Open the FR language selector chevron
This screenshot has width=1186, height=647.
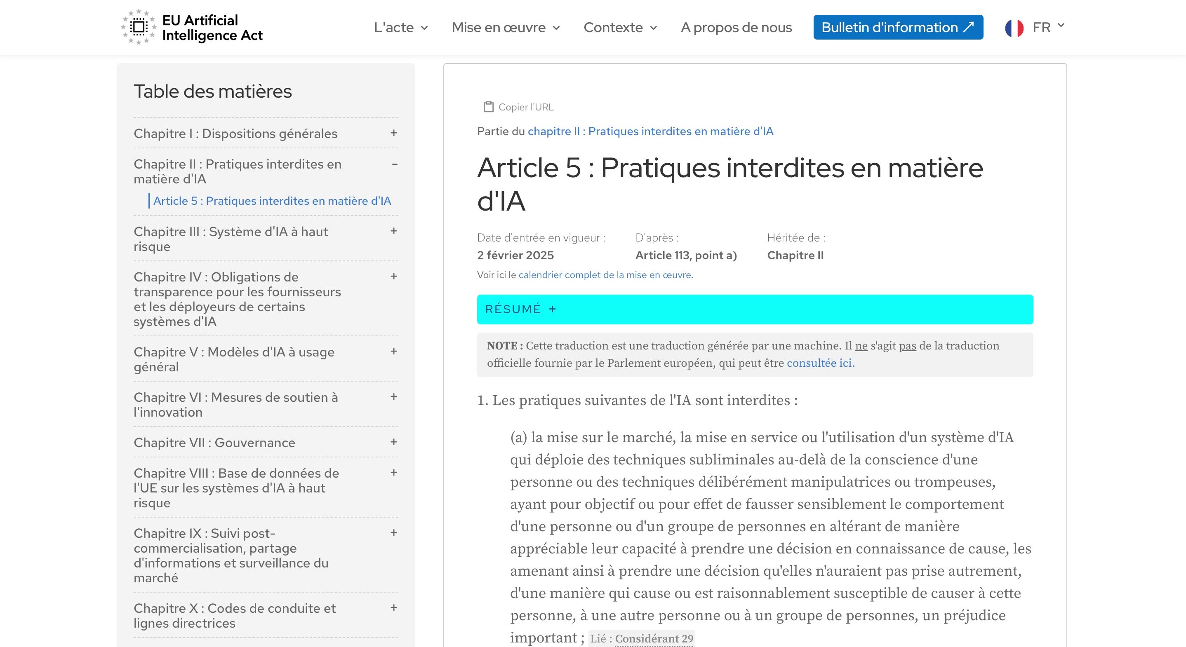coord(1061,25)
